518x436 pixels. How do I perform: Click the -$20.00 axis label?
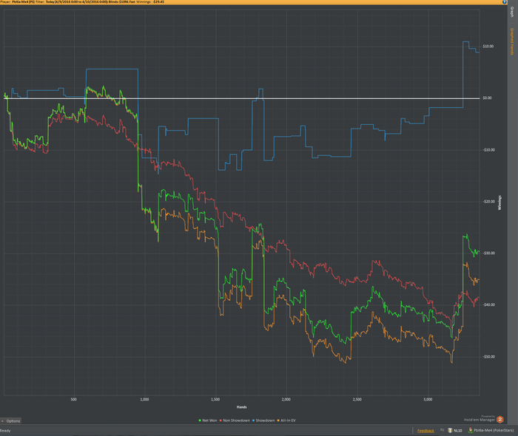[x=488, y=202]
